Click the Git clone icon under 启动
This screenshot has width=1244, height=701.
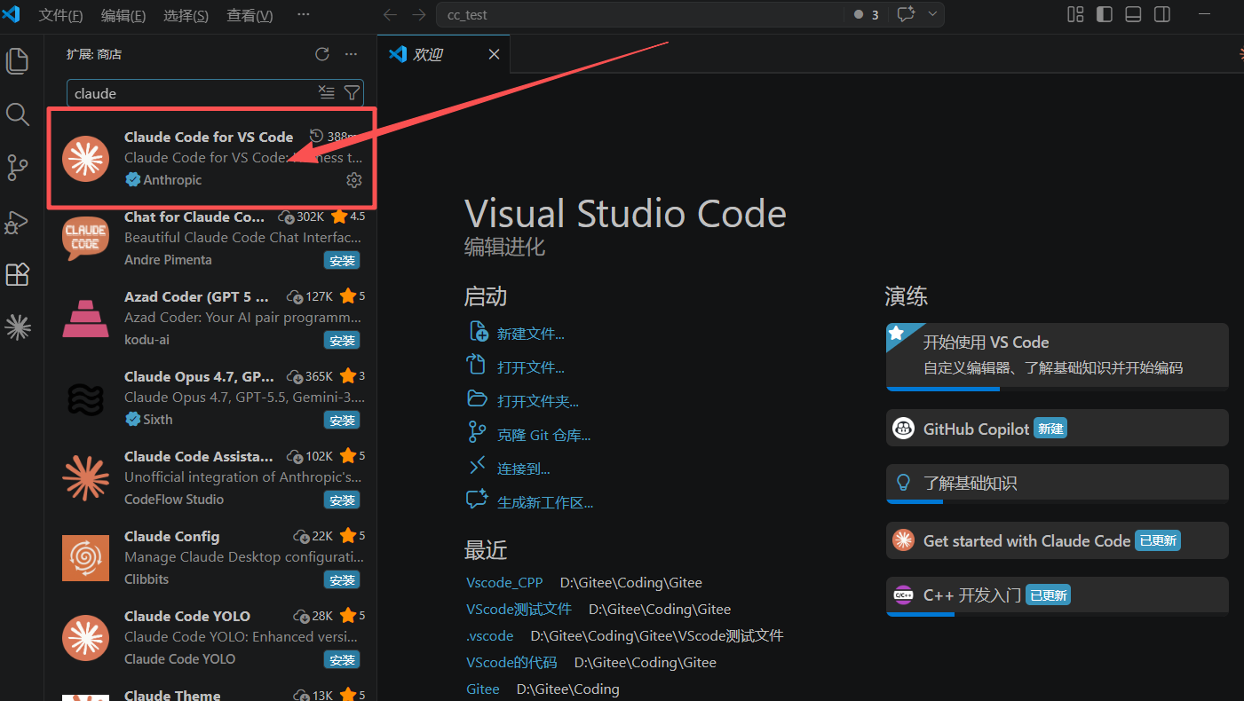pos(478,432)
